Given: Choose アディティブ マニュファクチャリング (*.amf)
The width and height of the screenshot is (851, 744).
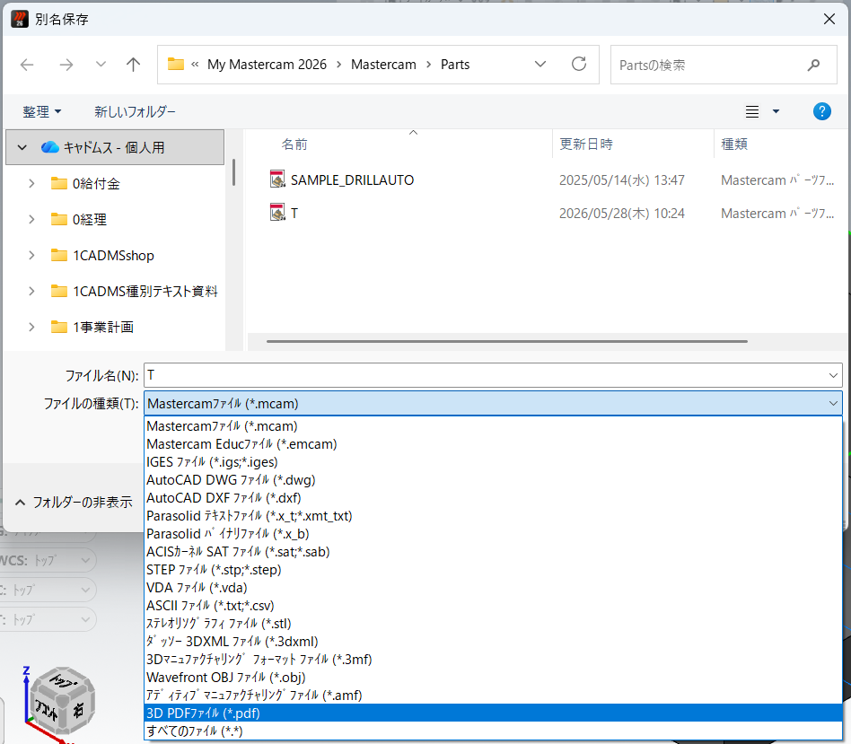Looking at the screenshot, I should (493, 695).
